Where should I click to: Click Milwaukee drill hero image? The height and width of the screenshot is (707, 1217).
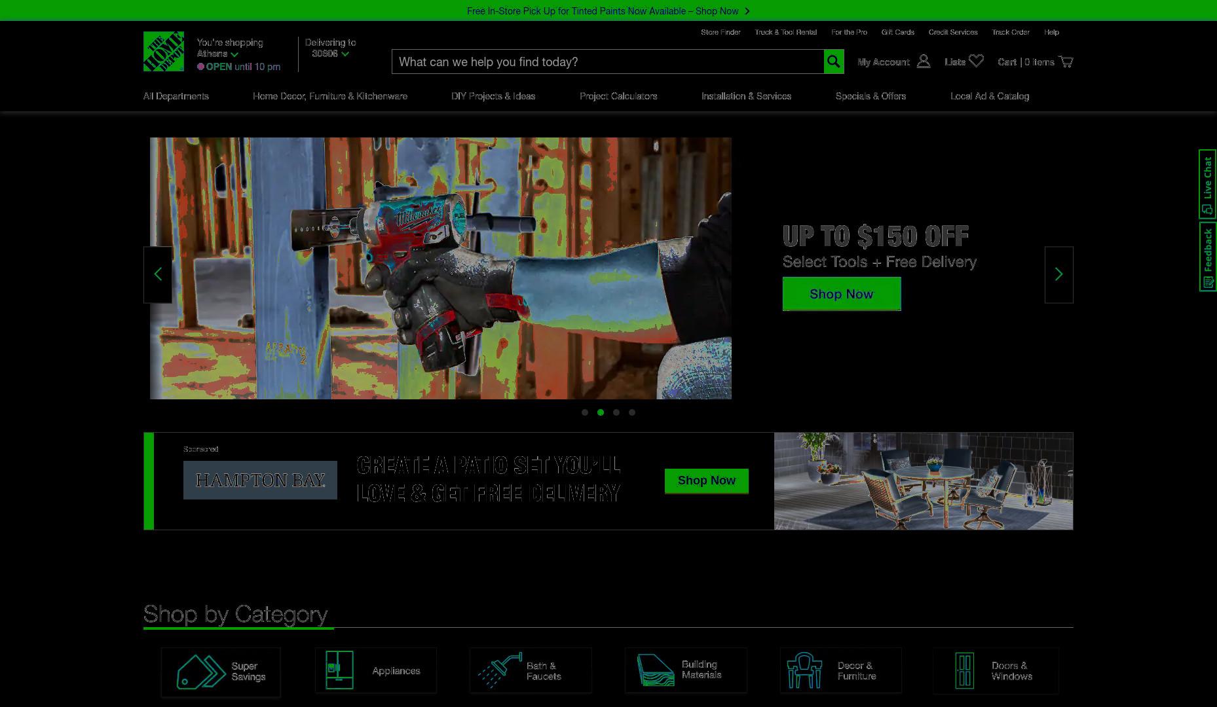click(x=441, y=268)
